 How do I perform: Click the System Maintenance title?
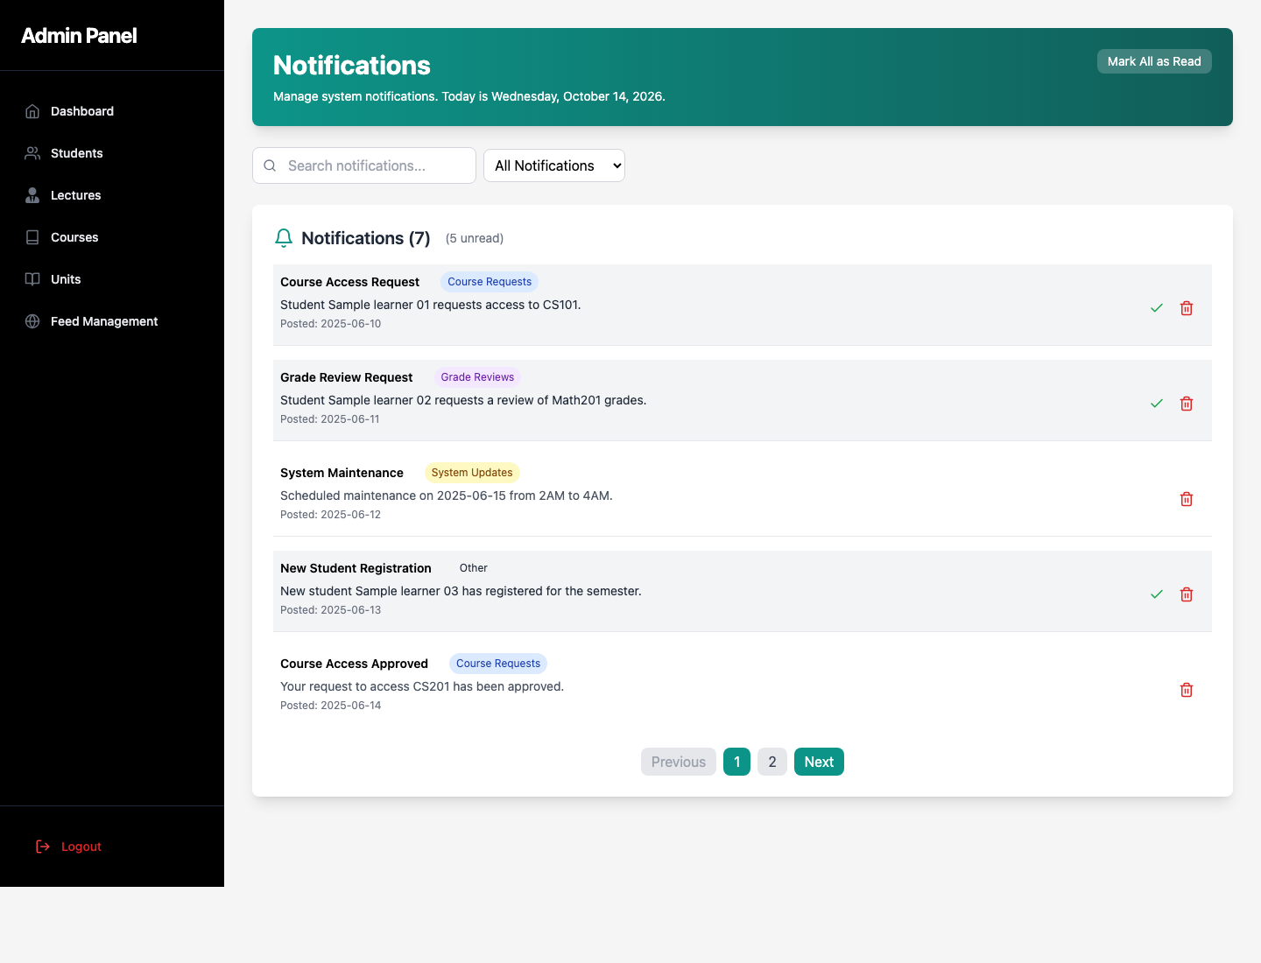pos(342,473)
